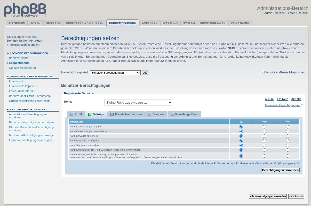
Task: Click the Zurücksetzen button
Action: [296, 196]
